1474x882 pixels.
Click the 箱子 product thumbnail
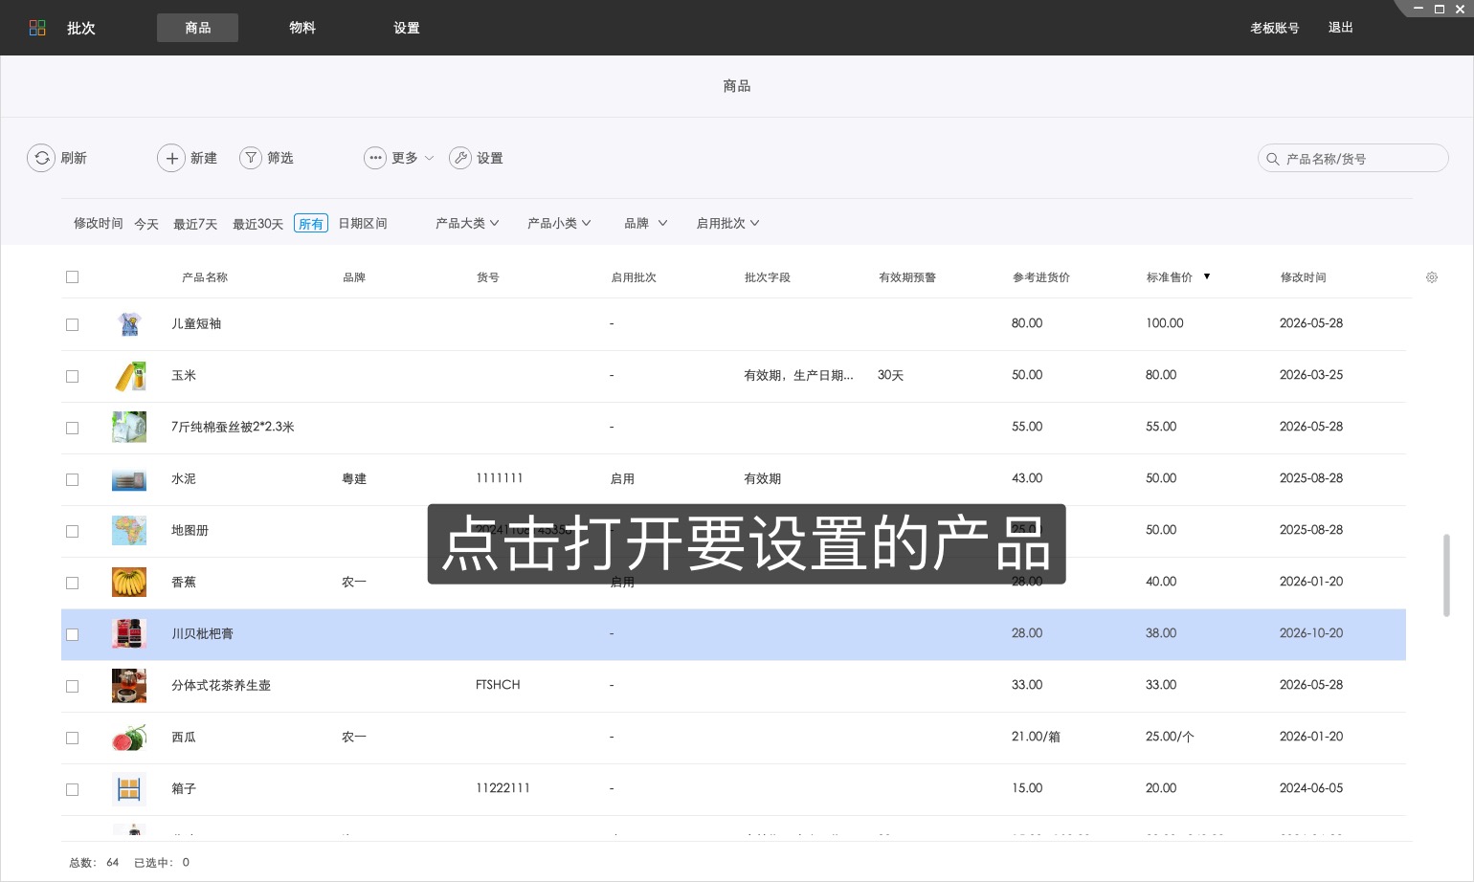pos(129,788)
